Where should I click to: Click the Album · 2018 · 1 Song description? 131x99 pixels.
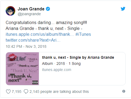pos(61,64)
